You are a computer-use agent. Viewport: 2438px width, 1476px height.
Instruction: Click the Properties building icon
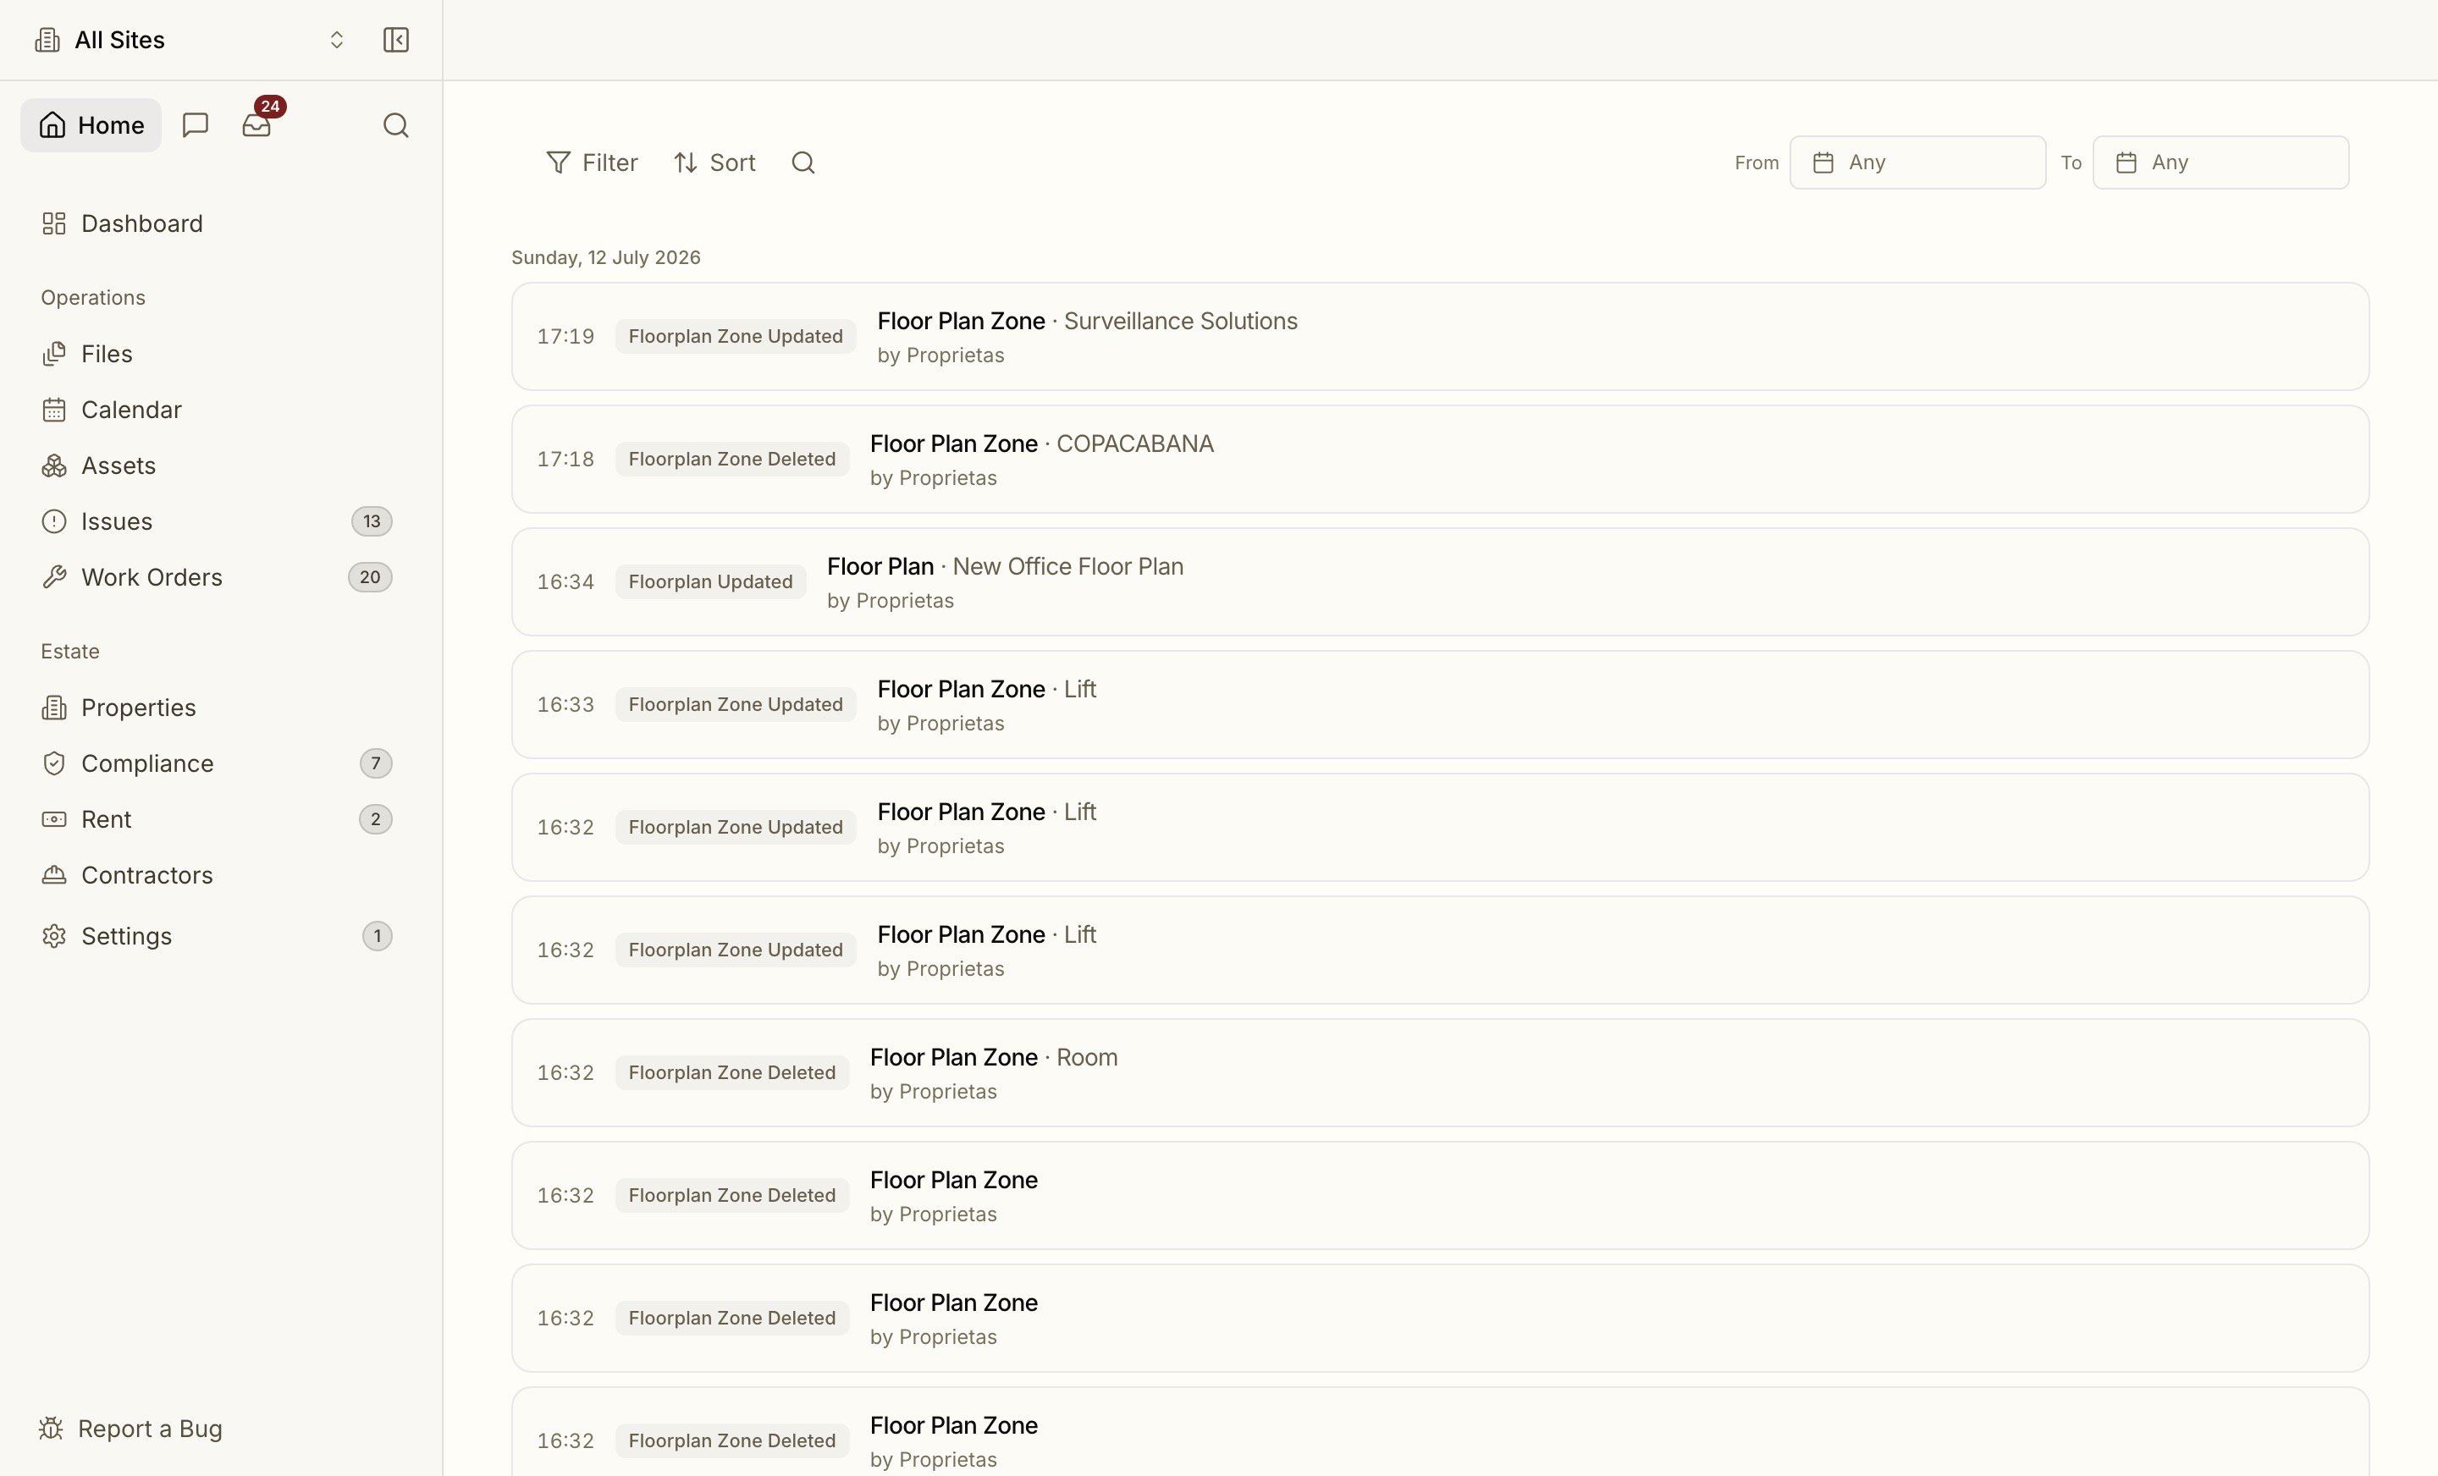(54, 708)
